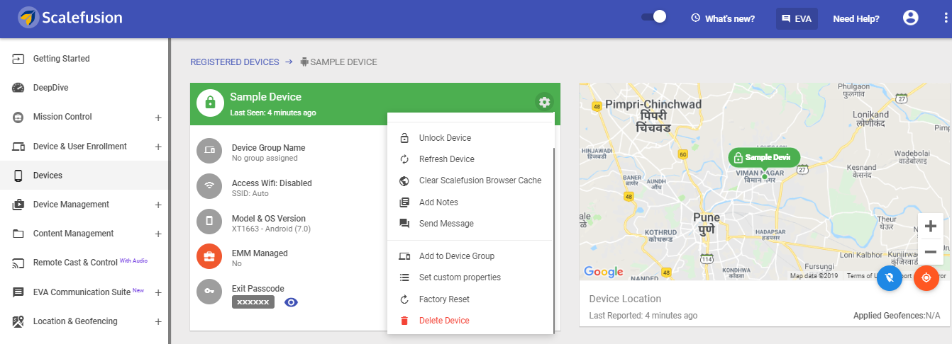Open the EVA button in header

[x=797, y=19]
